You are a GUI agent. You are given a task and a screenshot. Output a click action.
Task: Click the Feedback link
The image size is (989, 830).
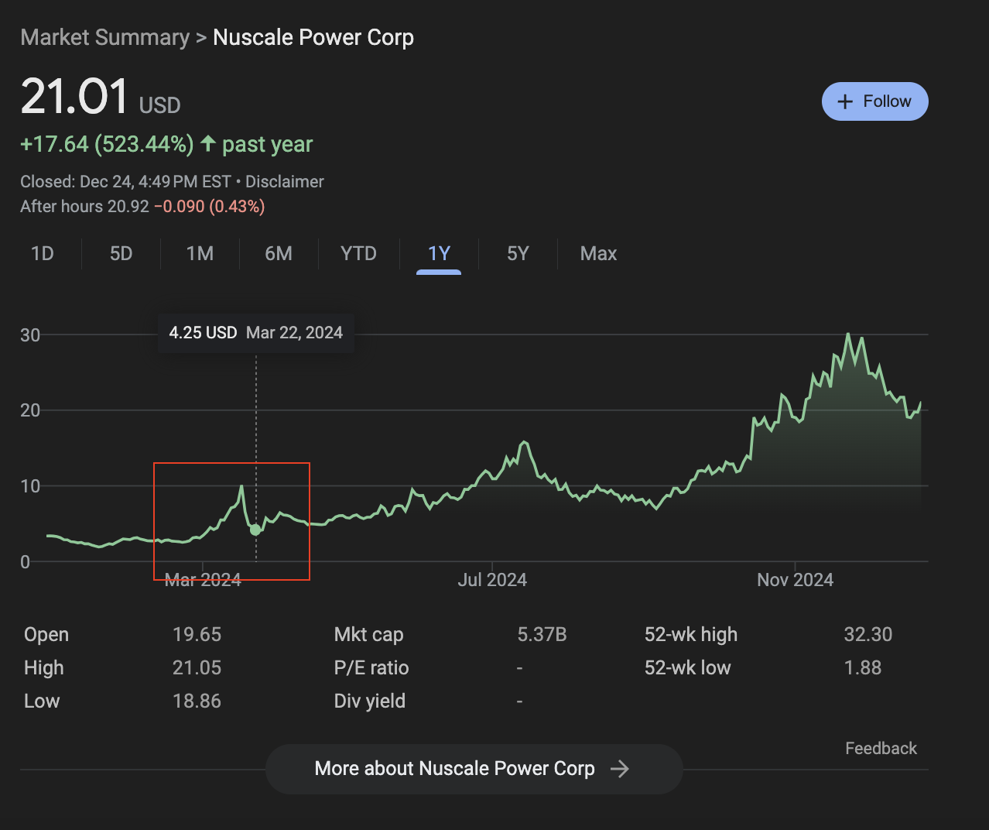coord(881,749)
